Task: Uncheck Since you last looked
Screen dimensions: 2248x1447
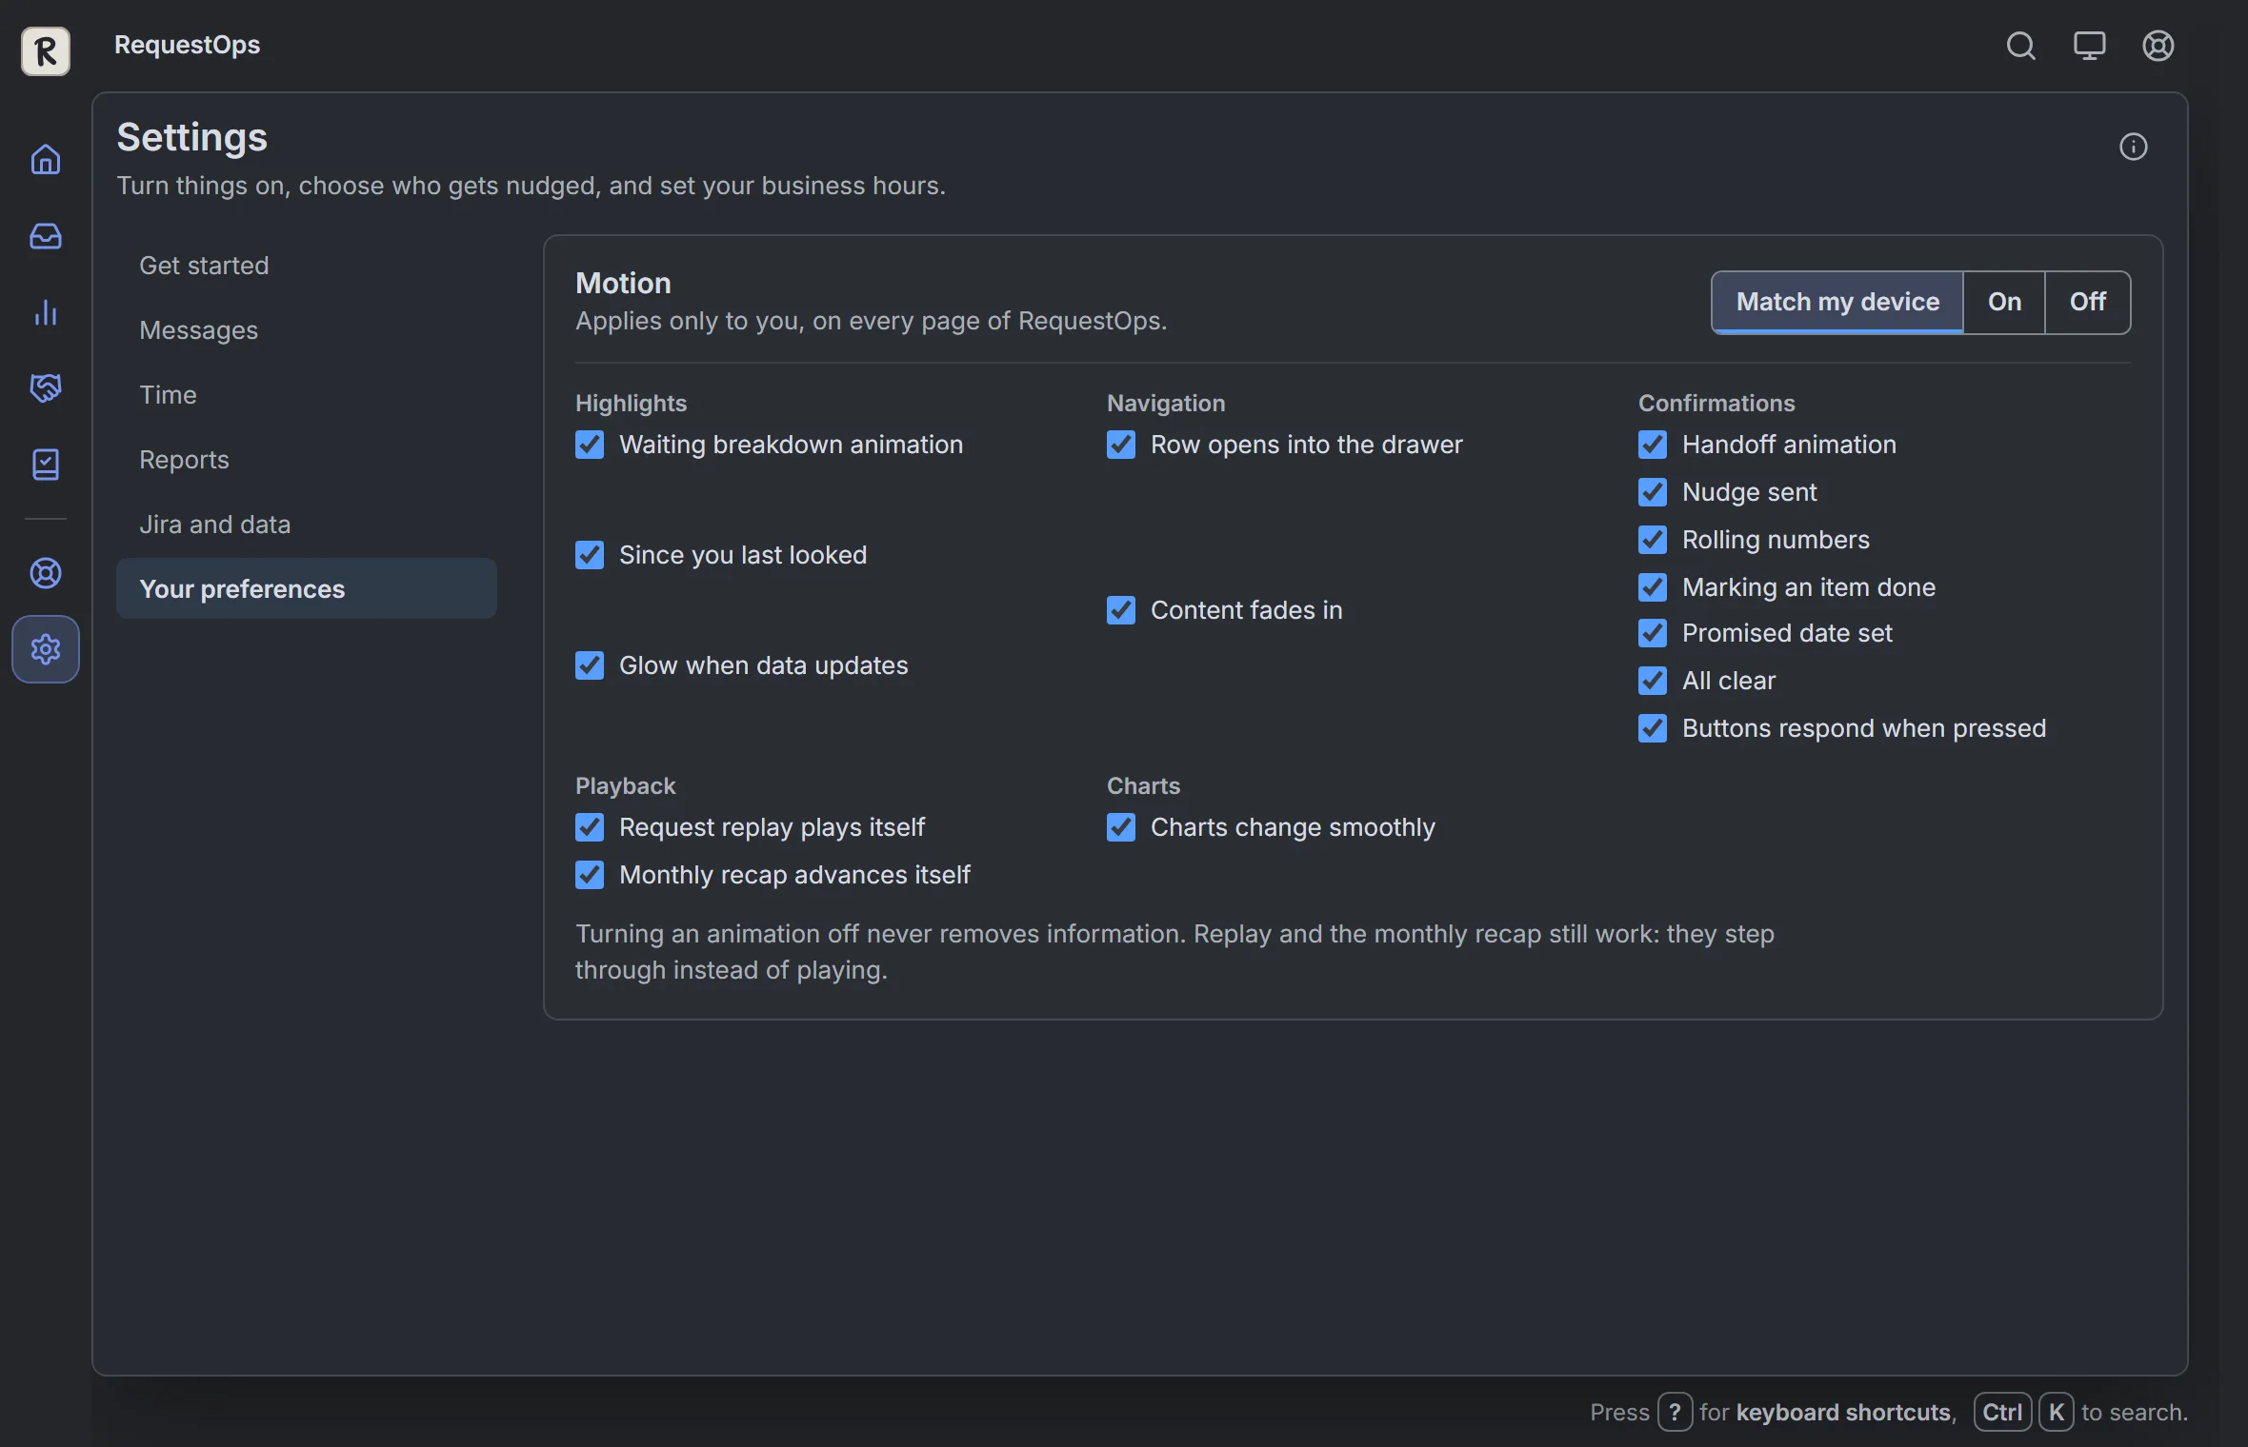Action: [x=590, y=555]
